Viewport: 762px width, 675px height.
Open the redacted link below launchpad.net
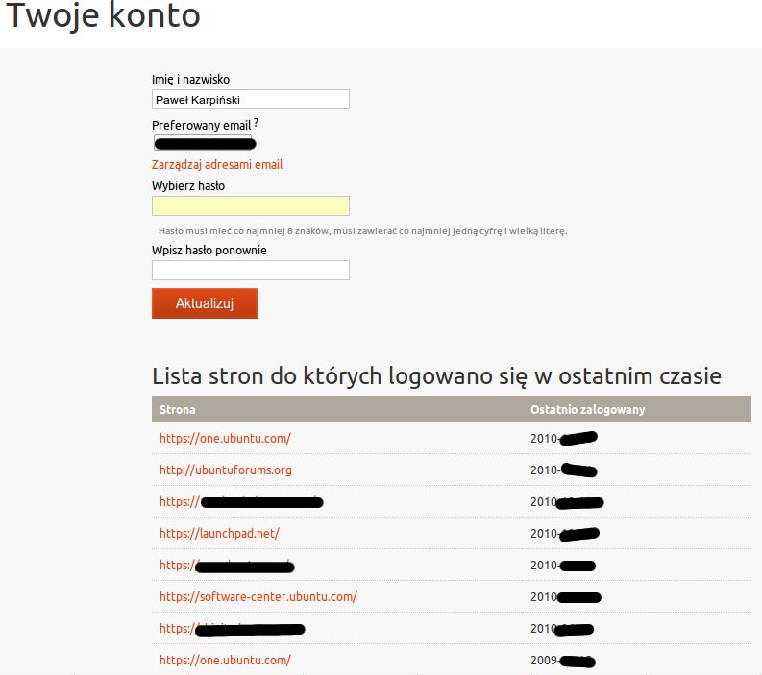point(226,565)
